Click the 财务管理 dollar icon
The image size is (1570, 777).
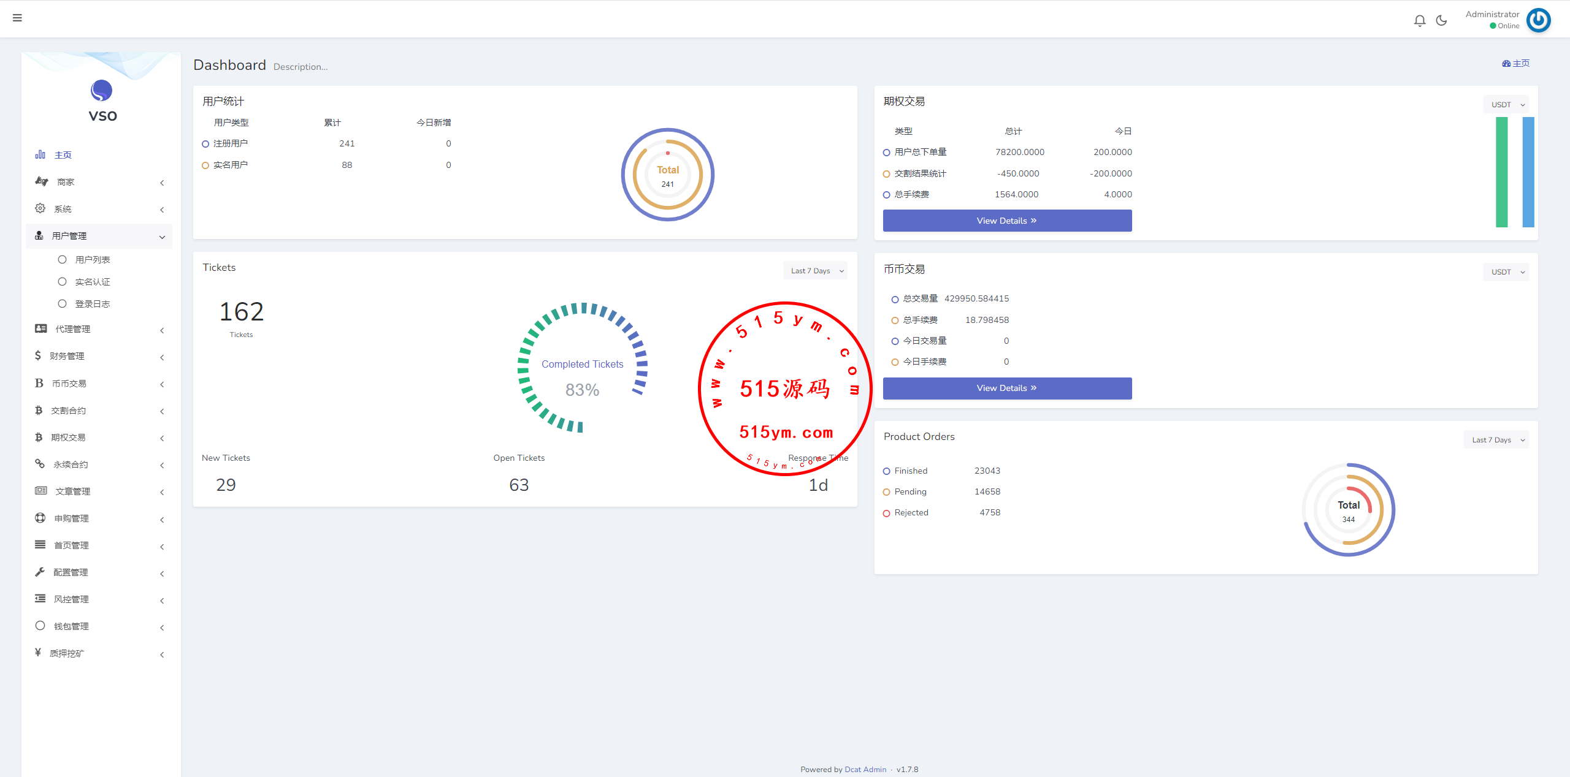[38, 355]
